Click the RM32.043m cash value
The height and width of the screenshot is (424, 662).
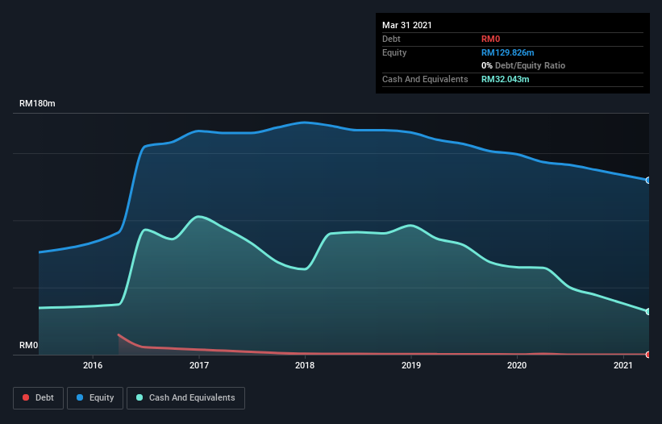[505, 79]
